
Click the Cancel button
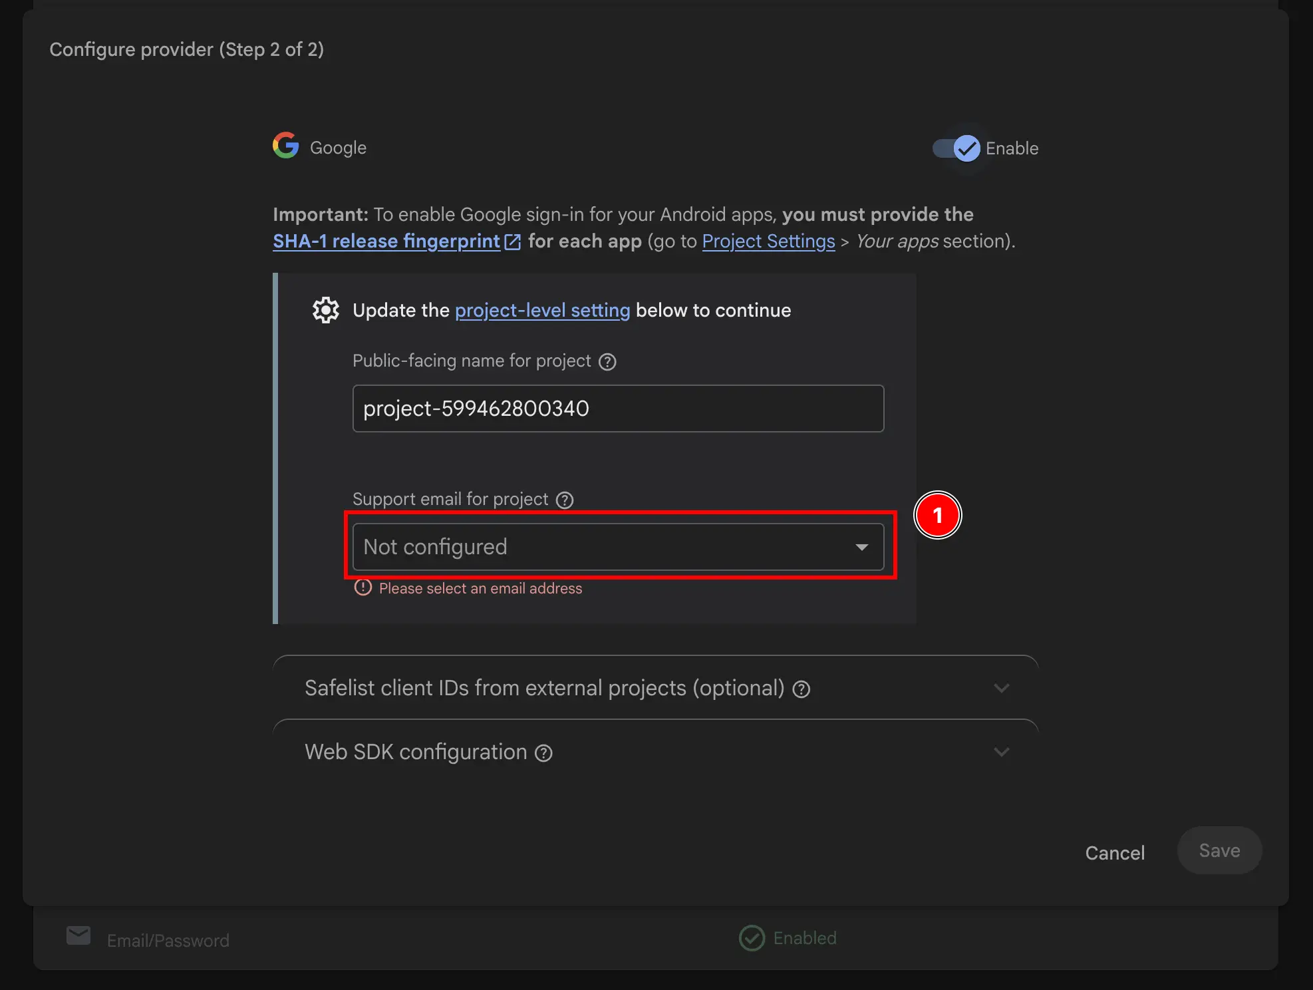(x=1114, y=852)
